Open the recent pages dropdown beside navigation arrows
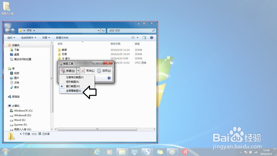This screenshot has width=277, height=156. 17,31
